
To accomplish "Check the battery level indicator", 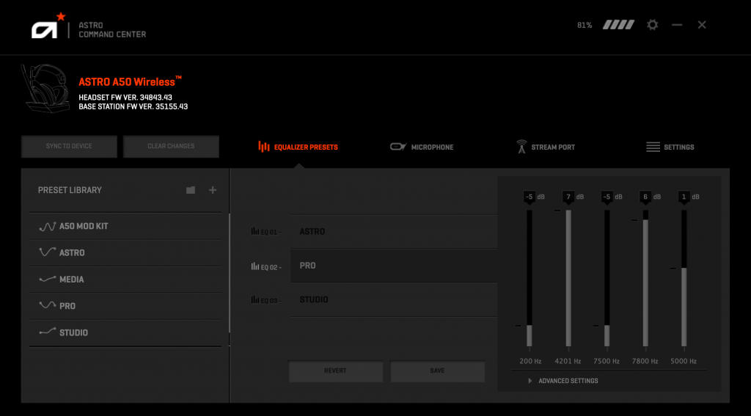I will click(618, 25).
